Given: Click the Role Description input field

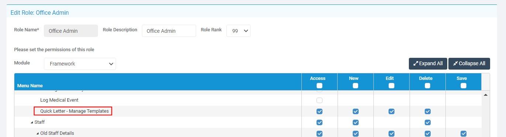Looking at the screenshot, I should point(169,31).
